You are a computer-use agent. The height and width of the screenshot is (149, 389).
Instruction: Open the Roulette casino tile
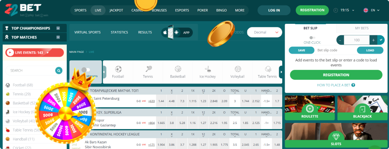310,108
